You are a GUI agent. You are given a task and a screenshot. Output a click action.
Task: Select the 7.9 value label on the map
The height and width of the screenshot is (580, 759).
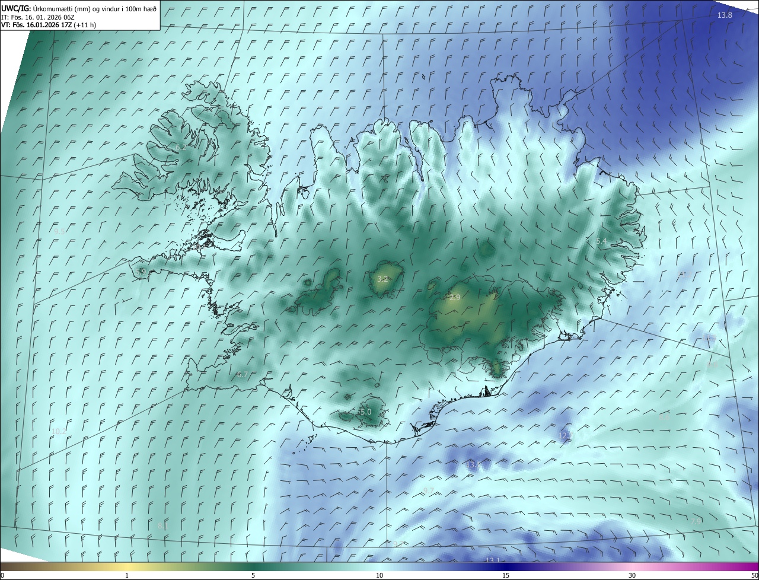(x=696, y=521)
